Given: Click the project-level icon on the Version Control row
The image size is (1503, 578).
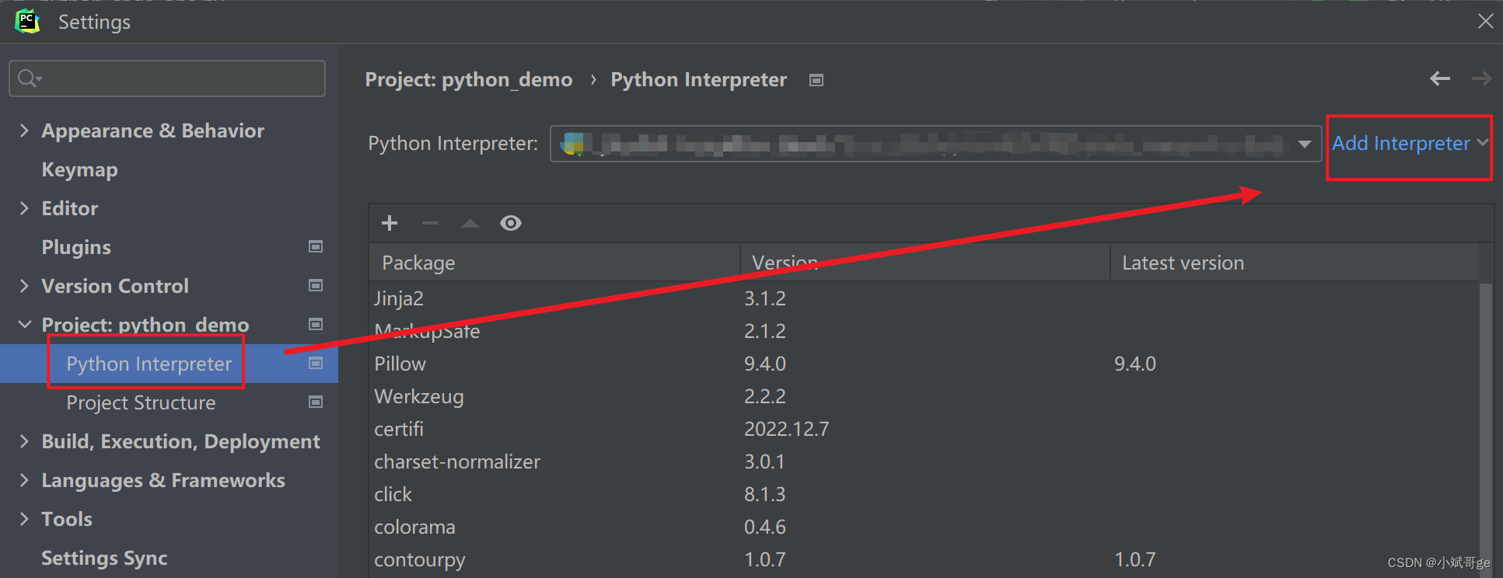Looking at the screenshot, I should pos(316,285).
